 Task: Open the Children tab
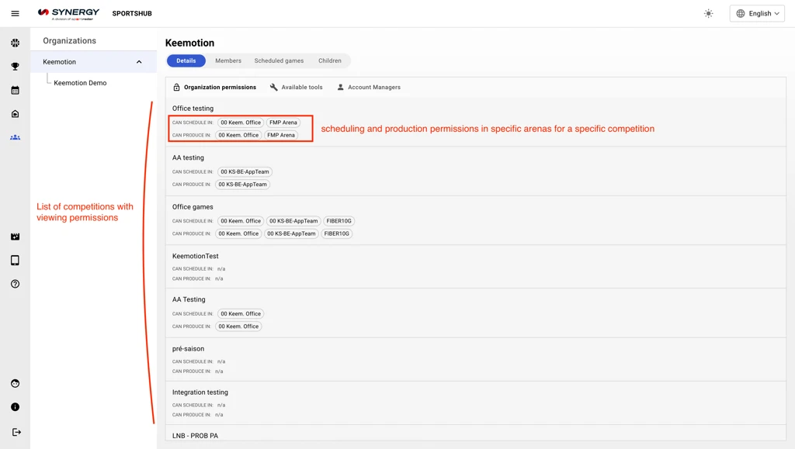(329, 60)
